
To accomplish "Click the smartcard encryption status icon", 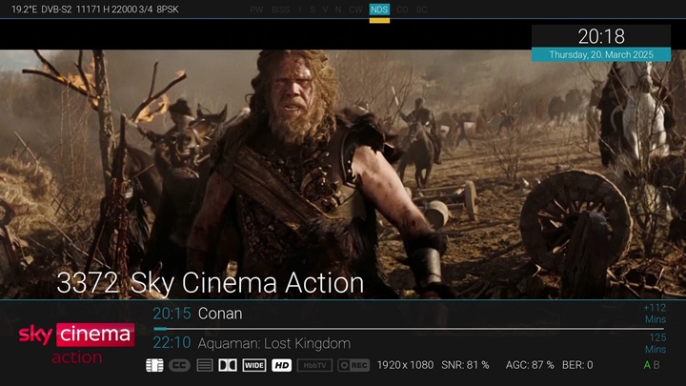I will tap(154, 365).
